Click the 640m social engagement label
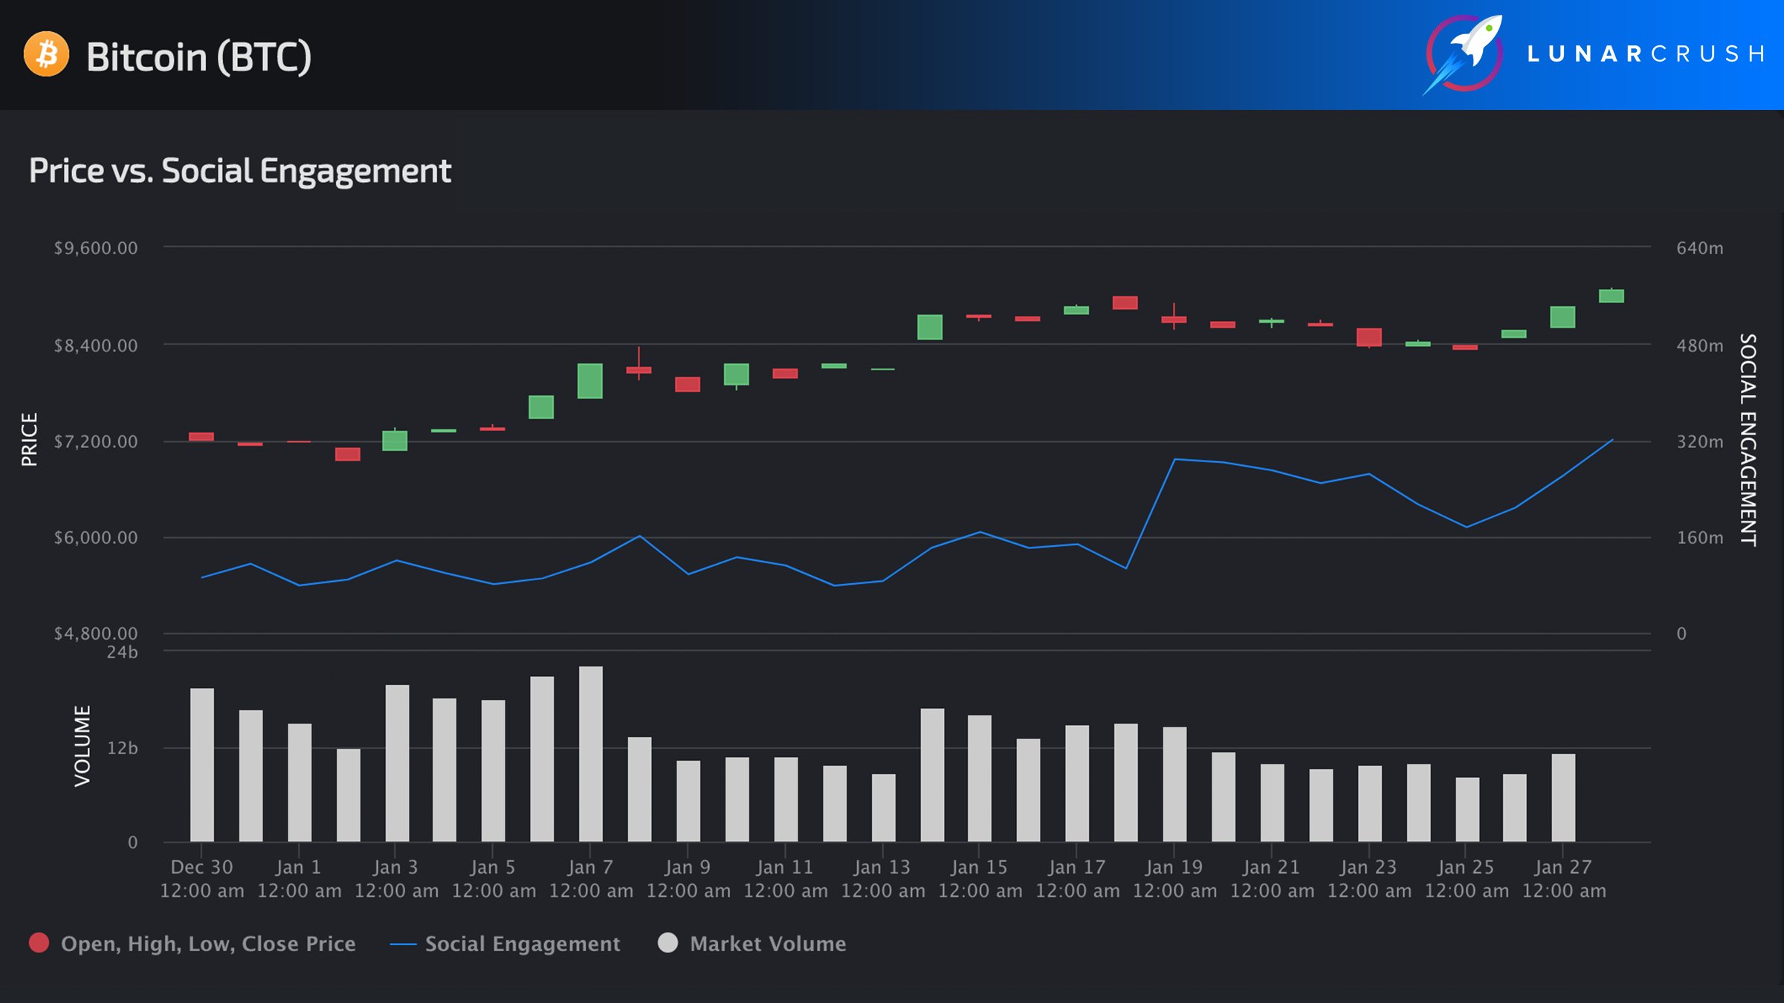Screen dimensions: 1784x1003 click(x=1700, y=248)
